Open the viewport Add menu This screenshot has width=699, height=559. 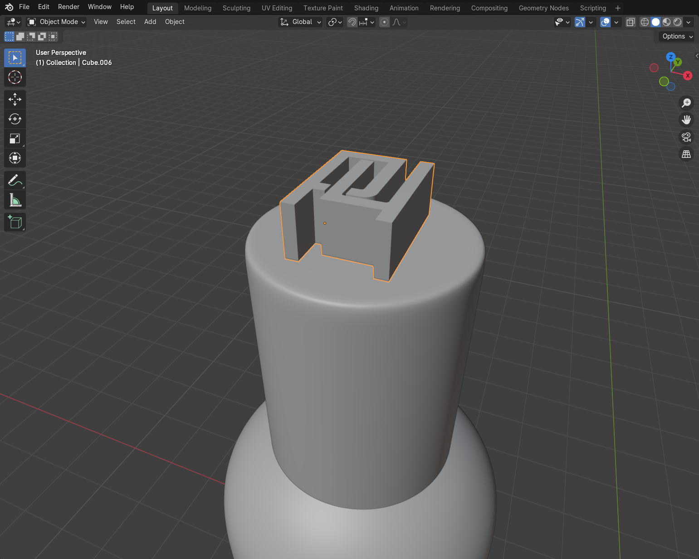tap(150, 22)
